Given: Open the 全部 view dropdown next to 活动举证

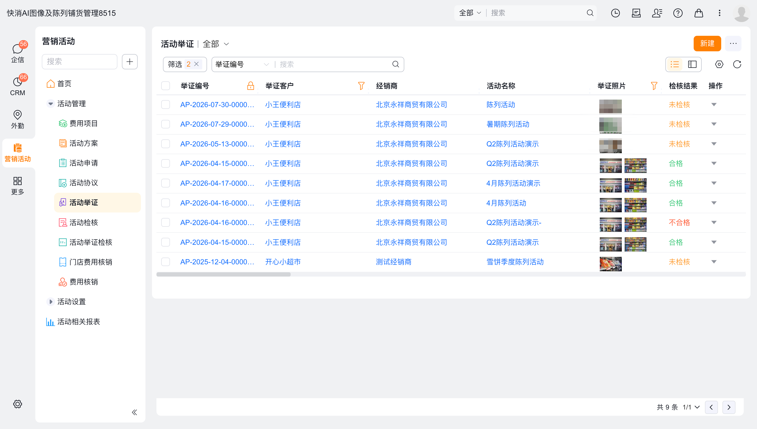Looking at the screenshot, I should click(x=216, y=44).
